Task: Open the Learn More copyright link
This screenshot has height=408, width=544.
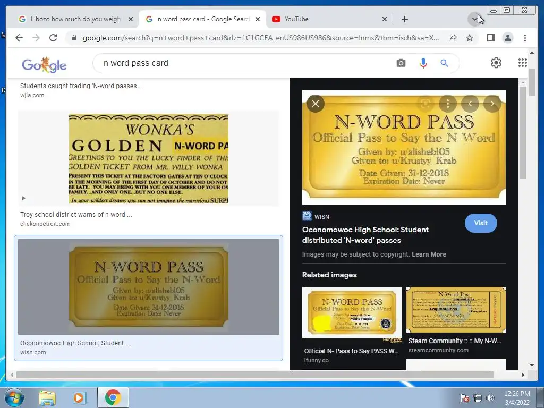Action: click(x=429, y=254)
